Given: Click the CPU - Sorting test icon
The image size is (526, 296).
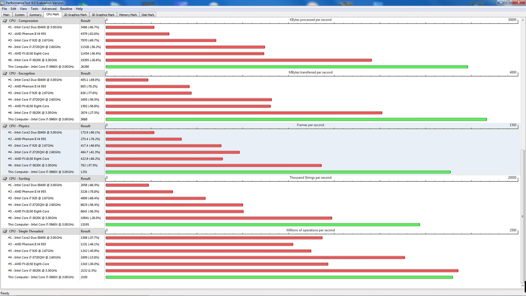Looking at the screenshot, I should [5, 179].
